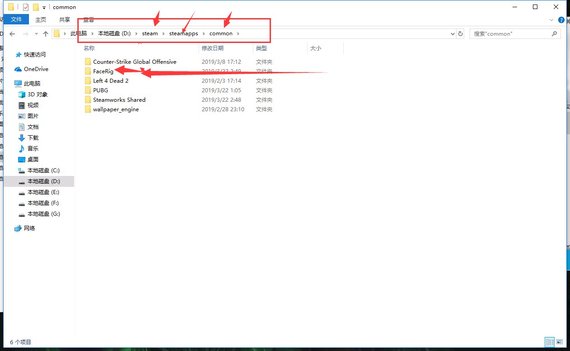Click the 视频 film icon in sidebar
Screen dimensions: 570x351
click(22, 105)
